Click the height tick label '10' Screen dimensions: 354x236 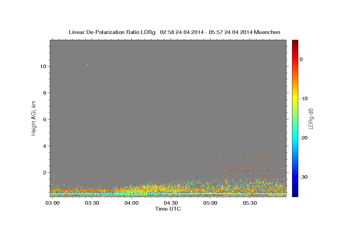pyautogui.click(x=43, y=66)
